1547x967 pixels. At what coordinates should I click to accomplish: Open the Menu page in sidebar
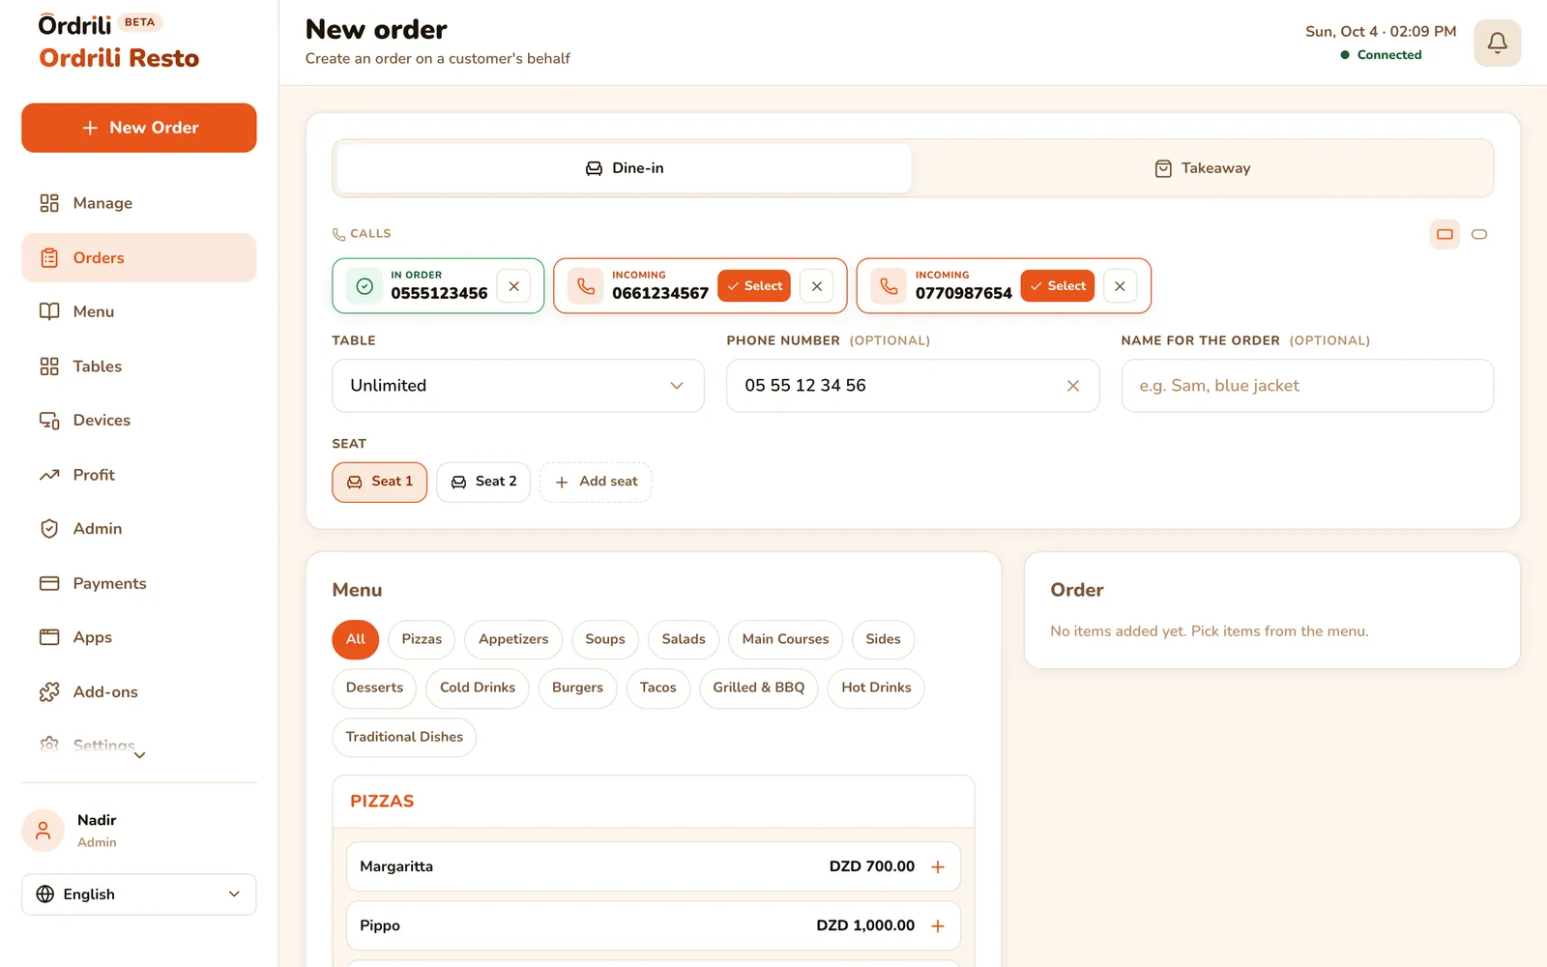click(139, 311)
